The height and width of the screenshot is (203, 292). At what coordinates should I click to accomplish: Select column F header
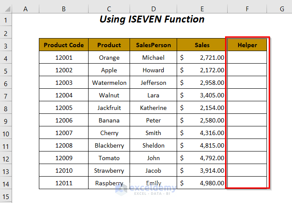point(246,9)
